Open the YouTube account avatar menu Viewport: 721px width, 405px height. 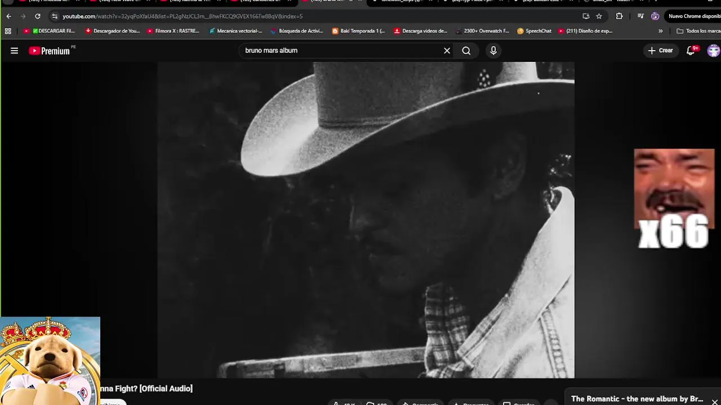click(x=713, y=51)
